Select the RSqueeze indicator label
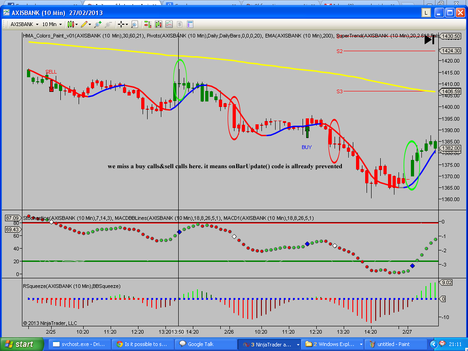 (x=72, y=286)
